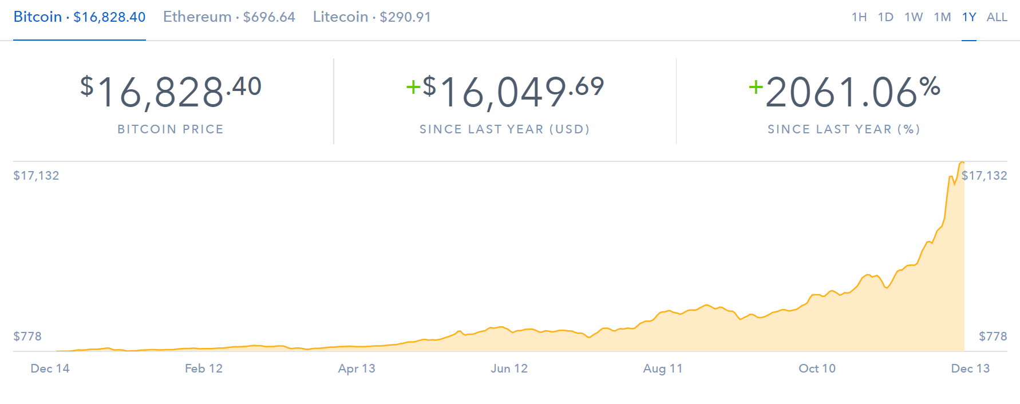The image size is (1020, 404).
Task: Click the Dec 14 date label
Action: point(50,369)
